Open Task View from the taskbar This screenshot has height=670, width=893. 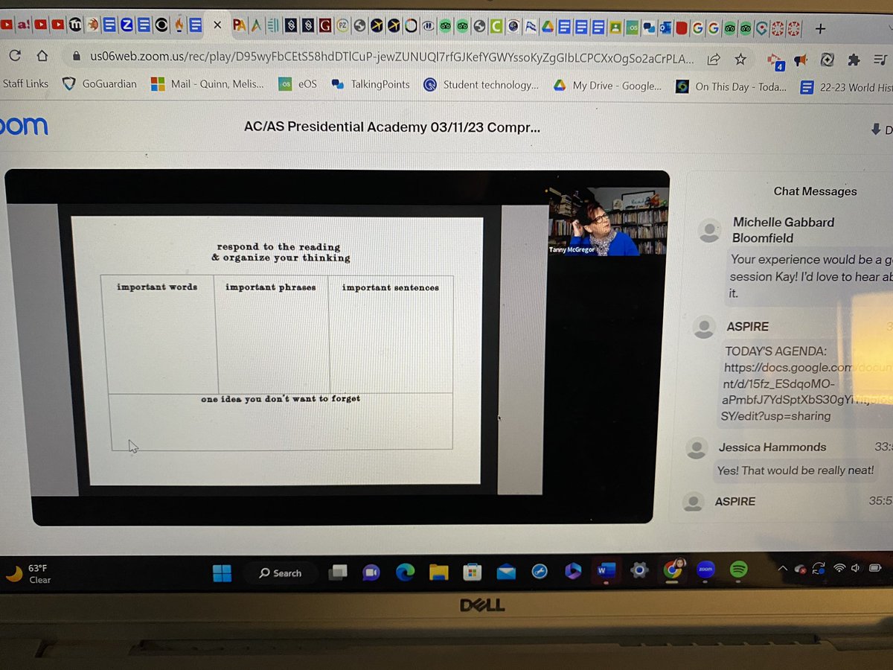[x=339, y=572]
